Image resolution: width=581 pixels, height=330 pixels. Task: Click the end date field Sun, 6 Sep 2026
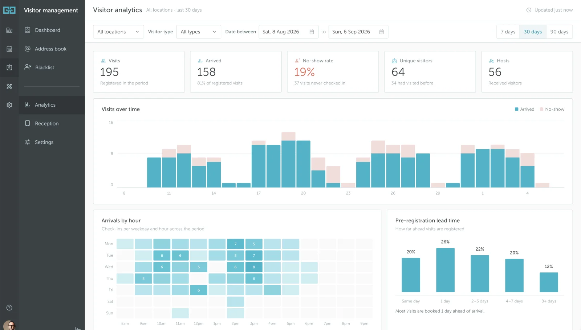coord(358,32)
